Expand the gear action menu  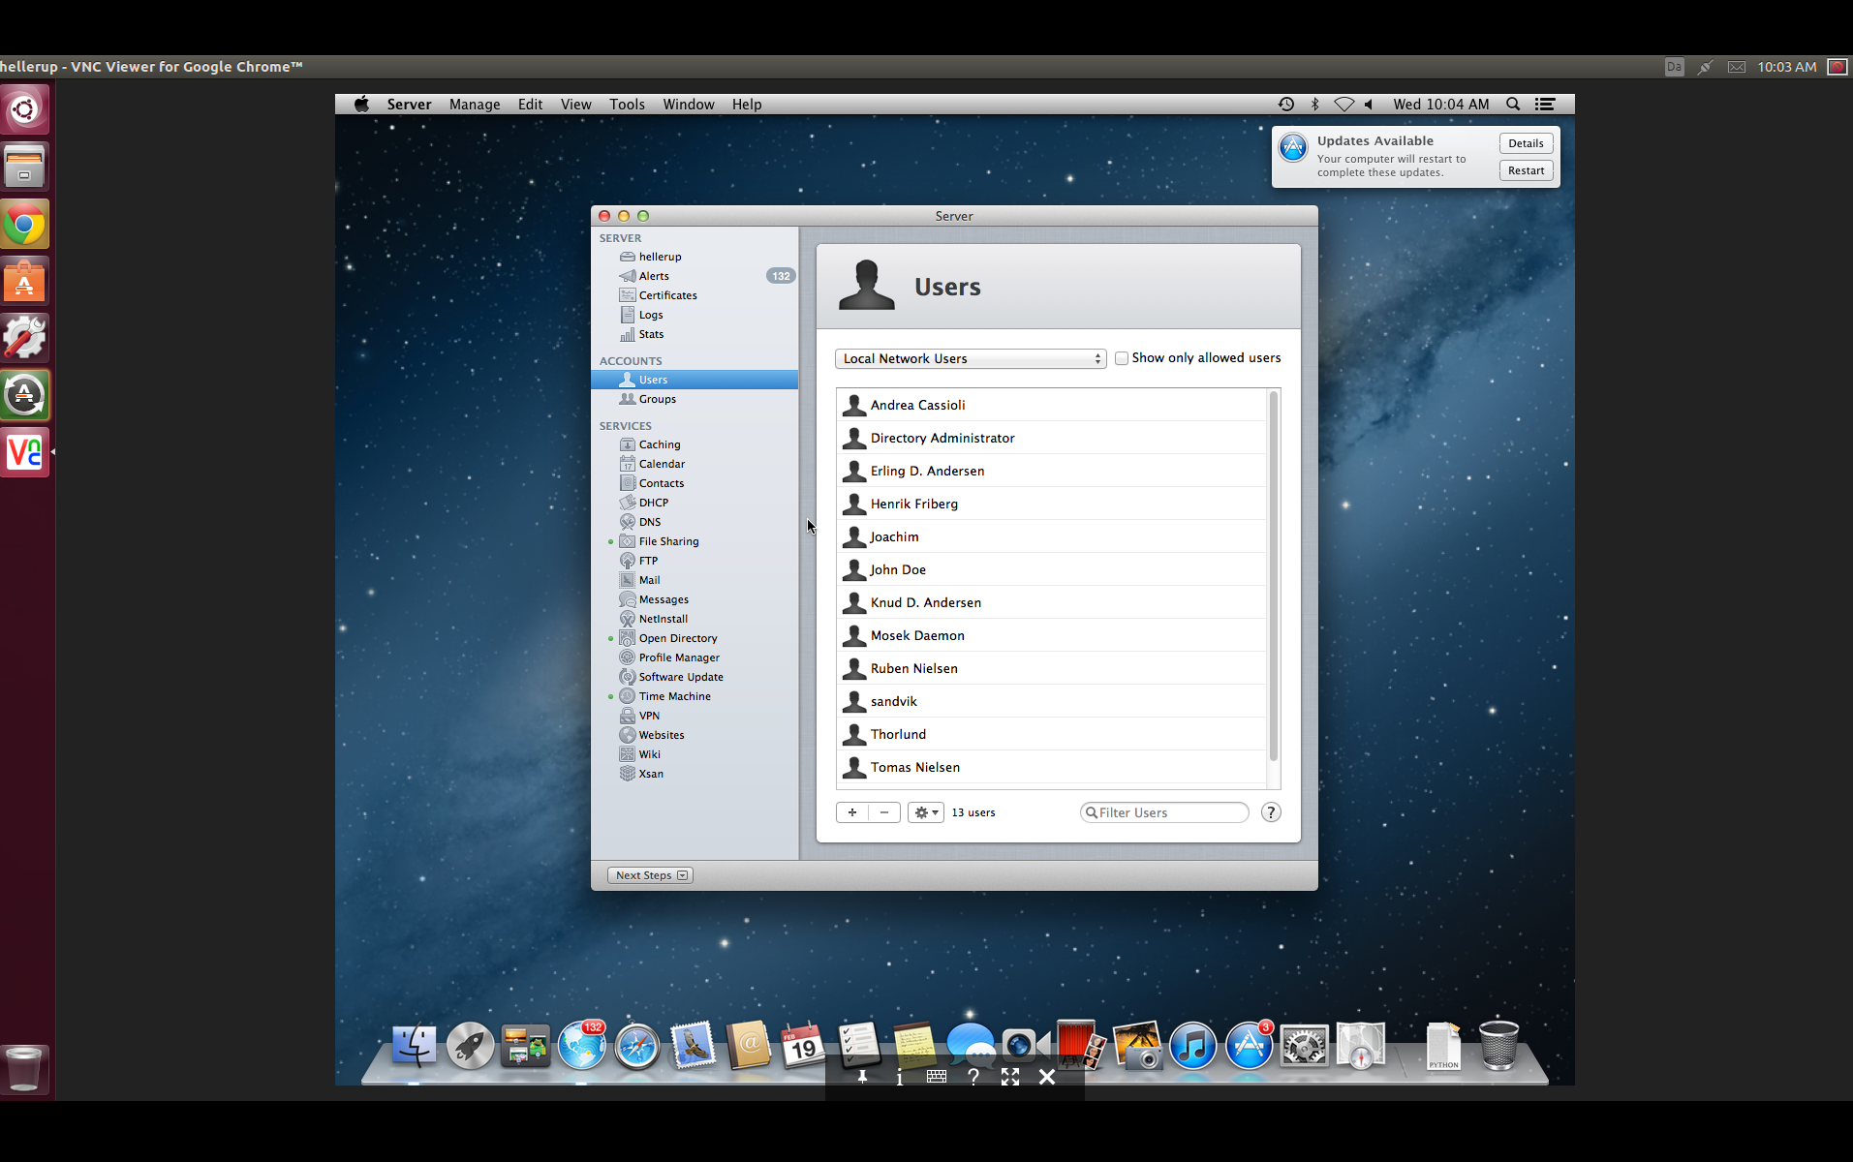925,812
